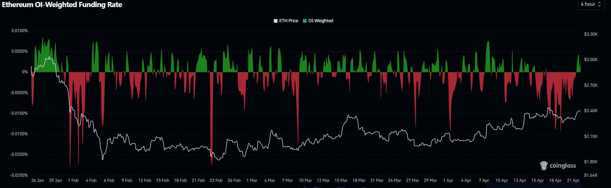The image size is (611, 188).
Task: Click the $3.00K price axis label
Action: pos(591,60)
